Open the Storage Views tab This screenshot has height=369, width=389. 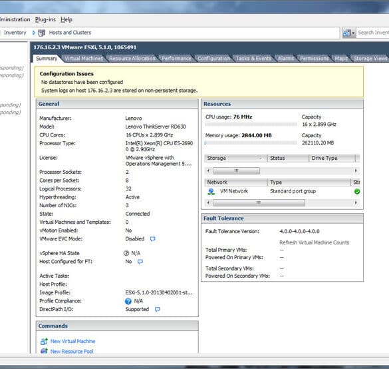370,59
